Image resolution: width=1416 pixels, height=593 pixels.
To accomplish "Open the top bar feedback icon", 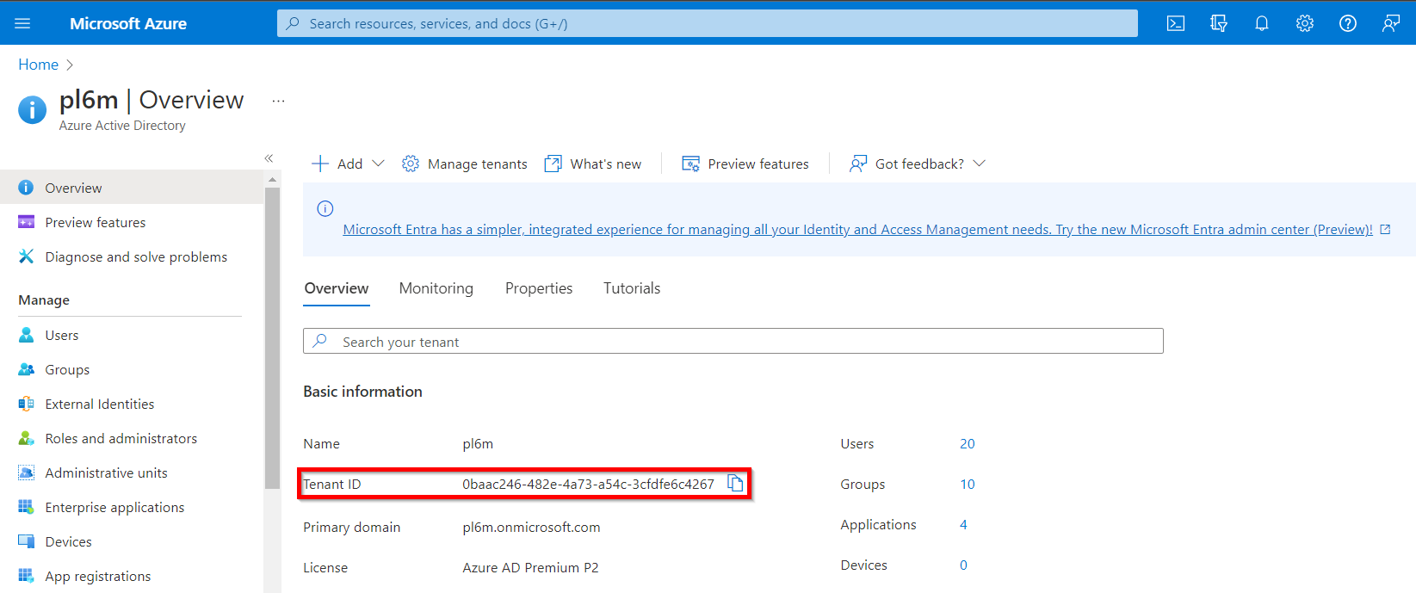I will [1391, 23].
